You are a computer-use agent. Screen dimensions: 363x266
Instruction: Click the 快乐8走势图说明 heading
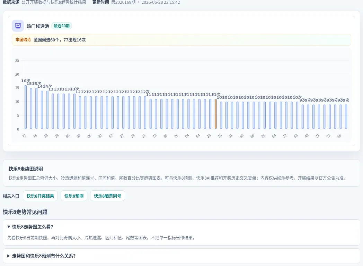[26, 169]
